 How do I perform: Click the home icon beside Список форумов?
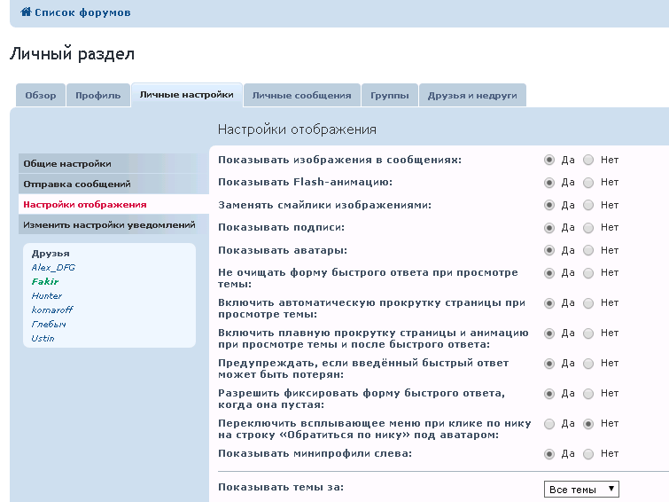coord(26,12)
